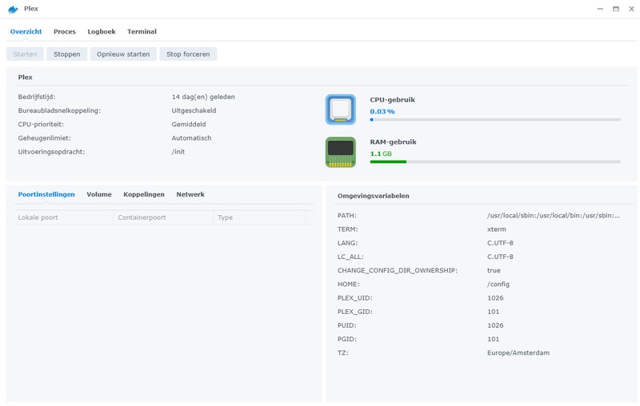Click the 'Gemiddeld' CPU priority value

point(189,125)
